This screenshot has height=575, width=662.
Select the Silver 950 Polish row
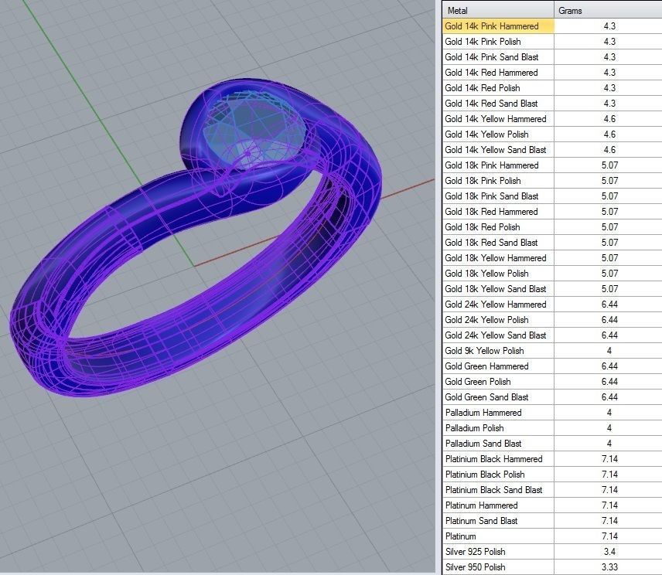pos(552,567)
